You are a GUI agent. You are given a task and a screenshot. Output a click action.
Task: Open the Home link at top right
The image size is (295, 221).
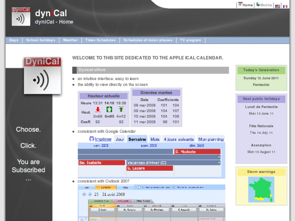point(245,5)
